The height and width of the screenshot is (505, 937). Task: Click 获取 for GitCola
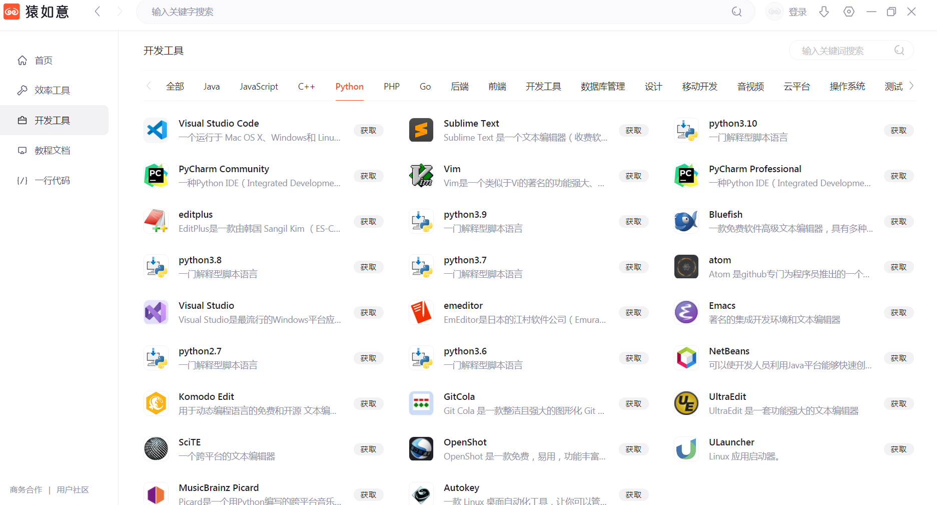click(634, 404)
